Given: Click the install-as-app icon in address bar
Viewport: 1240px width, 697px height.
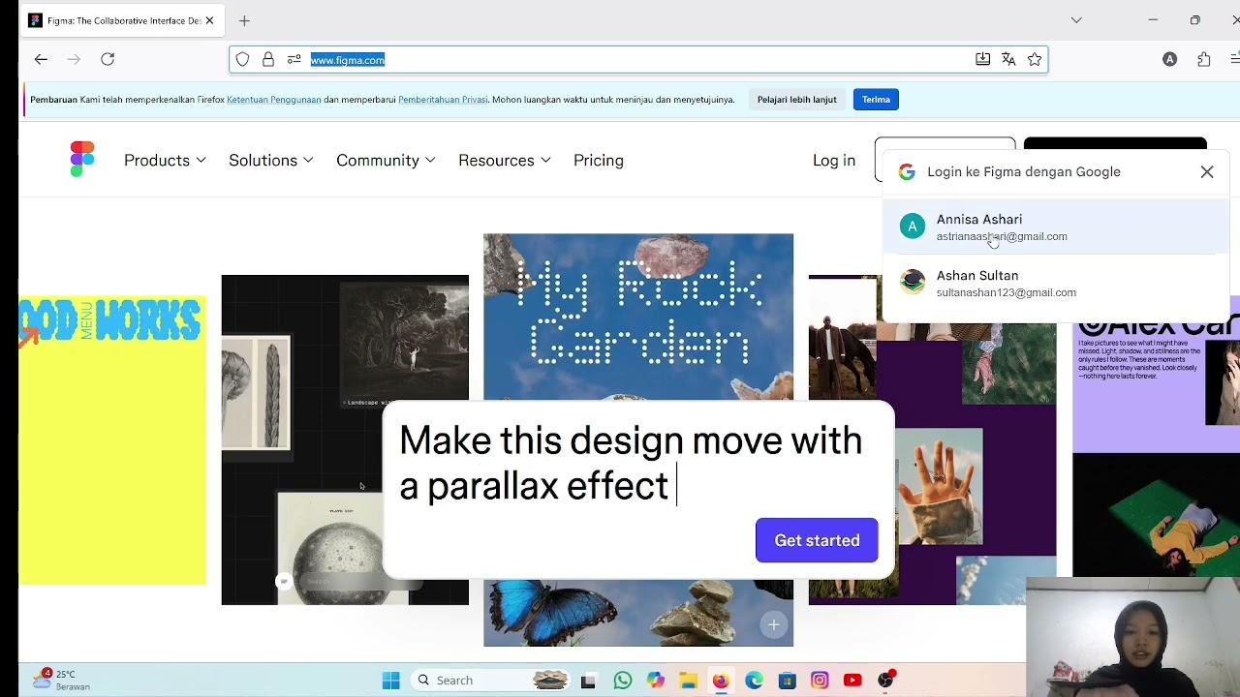Looking at the screenshot, I should coord(982,59).
